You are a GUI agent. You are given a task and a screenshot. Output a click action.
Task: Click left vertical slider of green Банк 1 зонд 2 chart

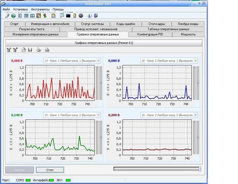pyautogui.click(x=97, y=137)
